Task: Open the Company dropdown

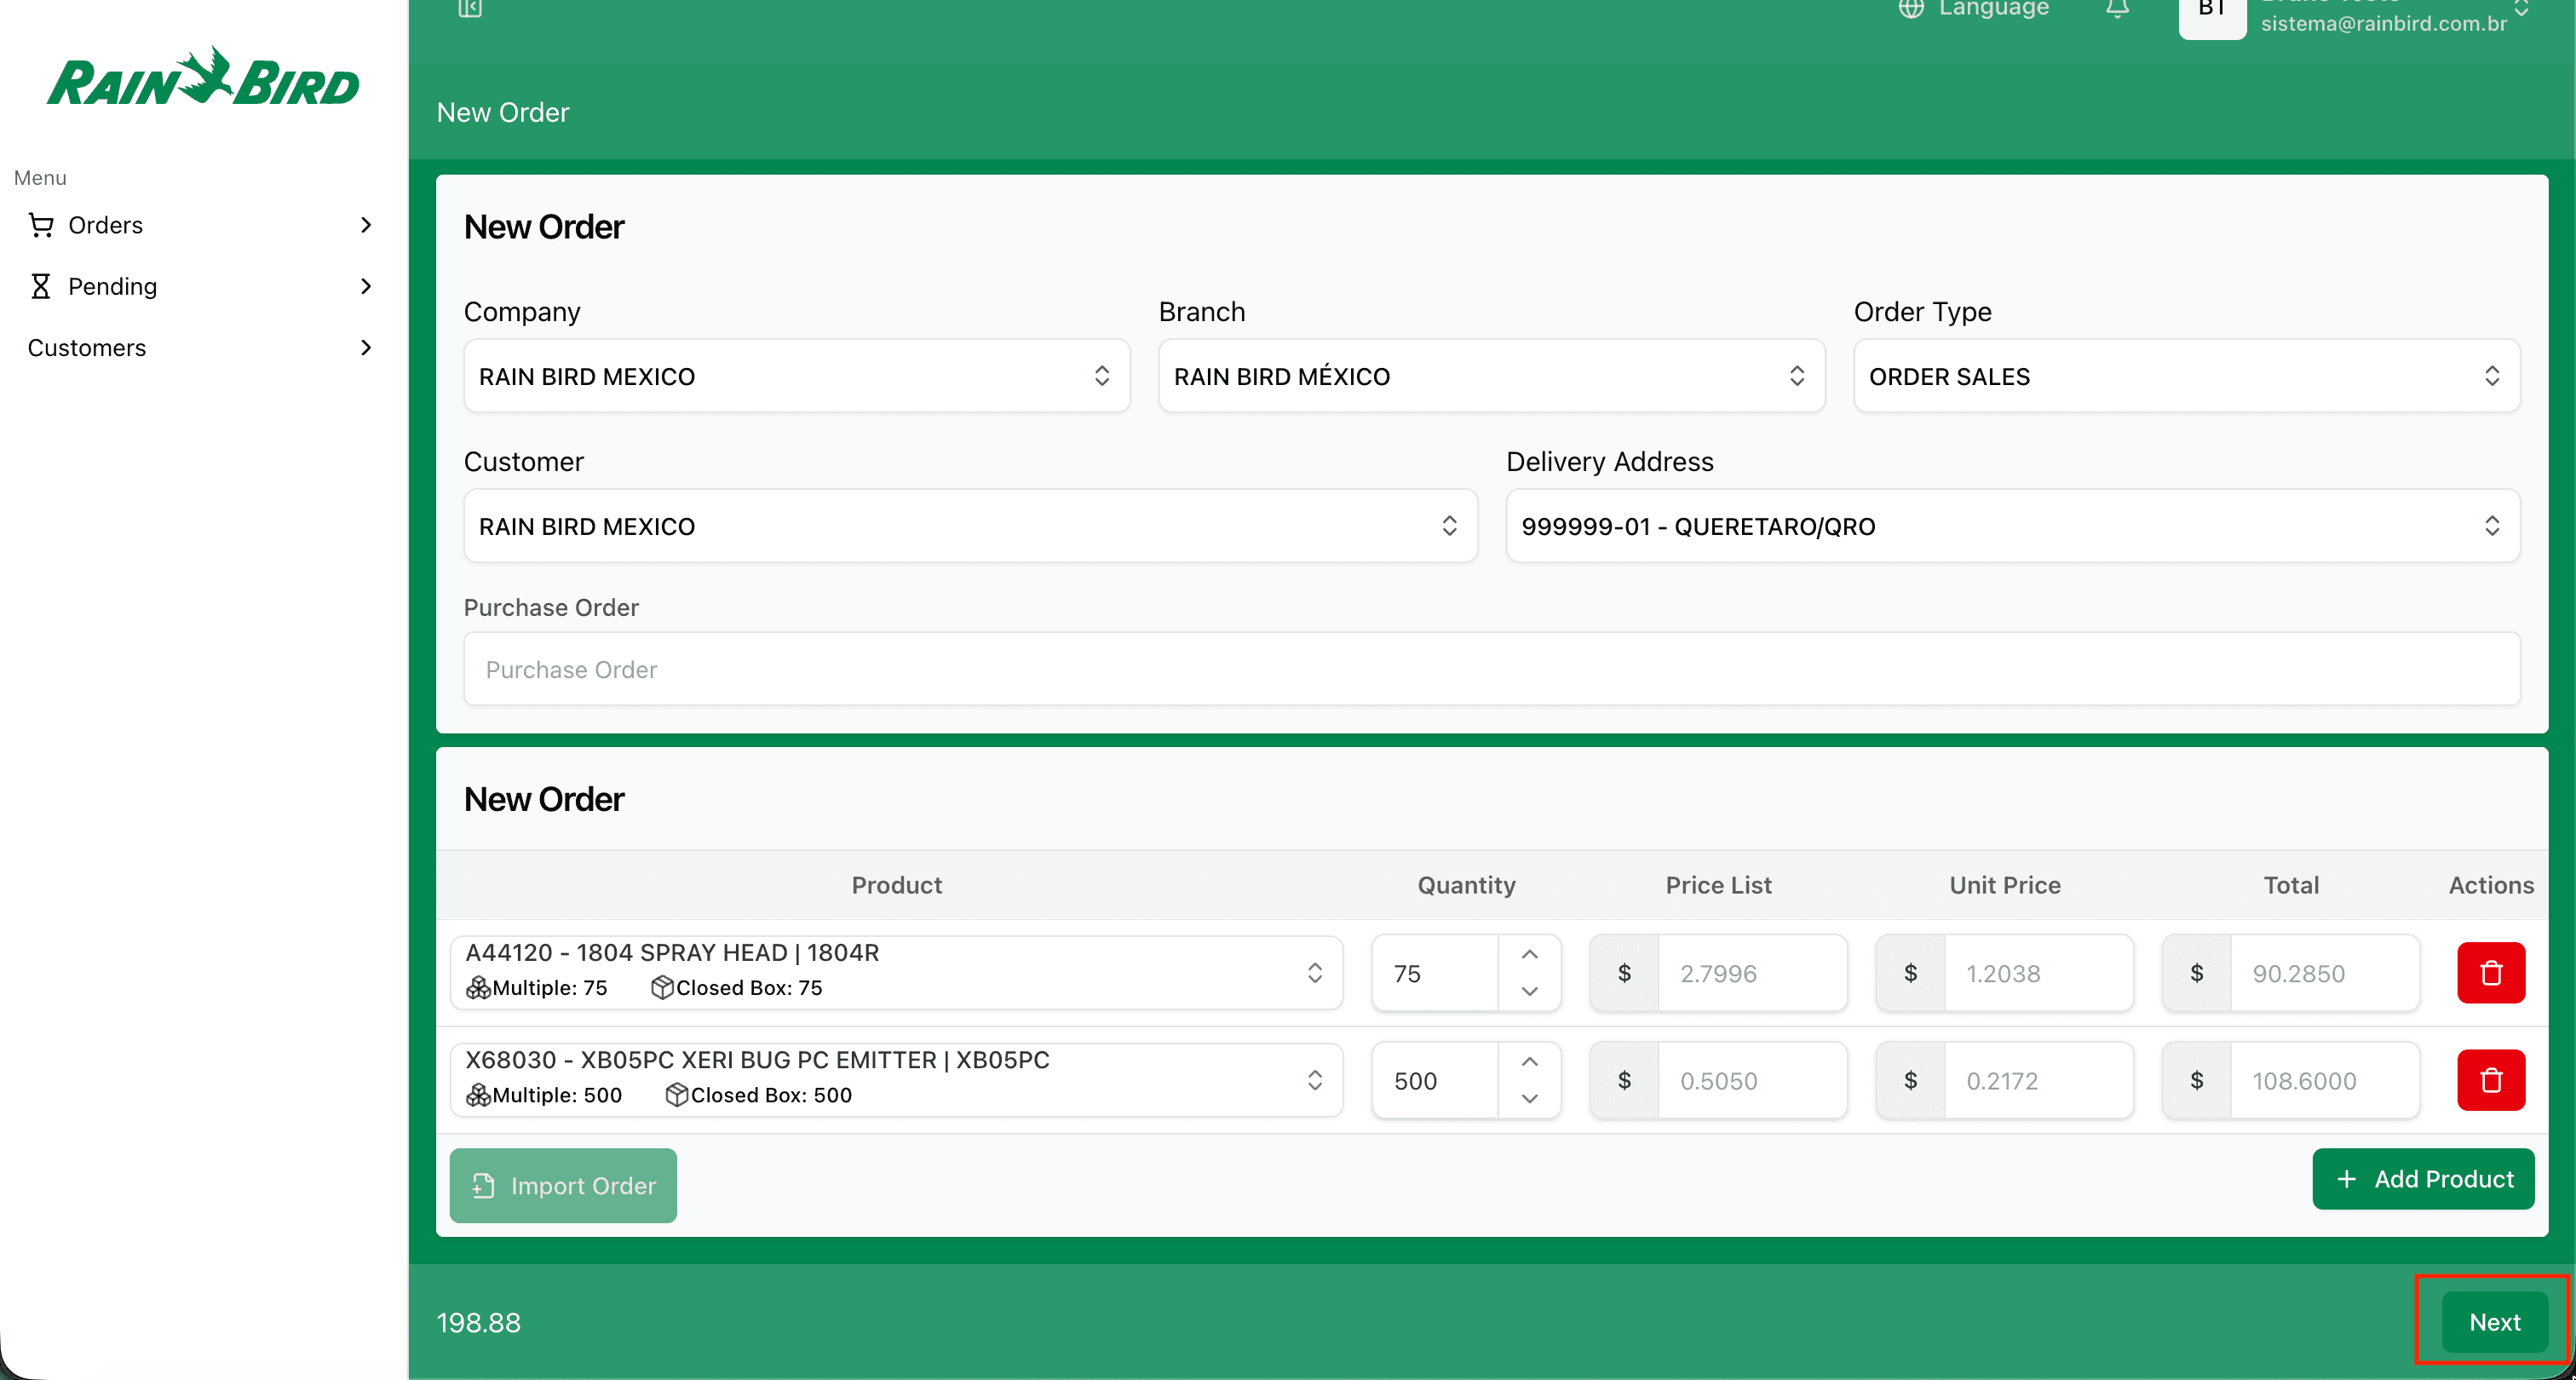Action: coord(796,376)
